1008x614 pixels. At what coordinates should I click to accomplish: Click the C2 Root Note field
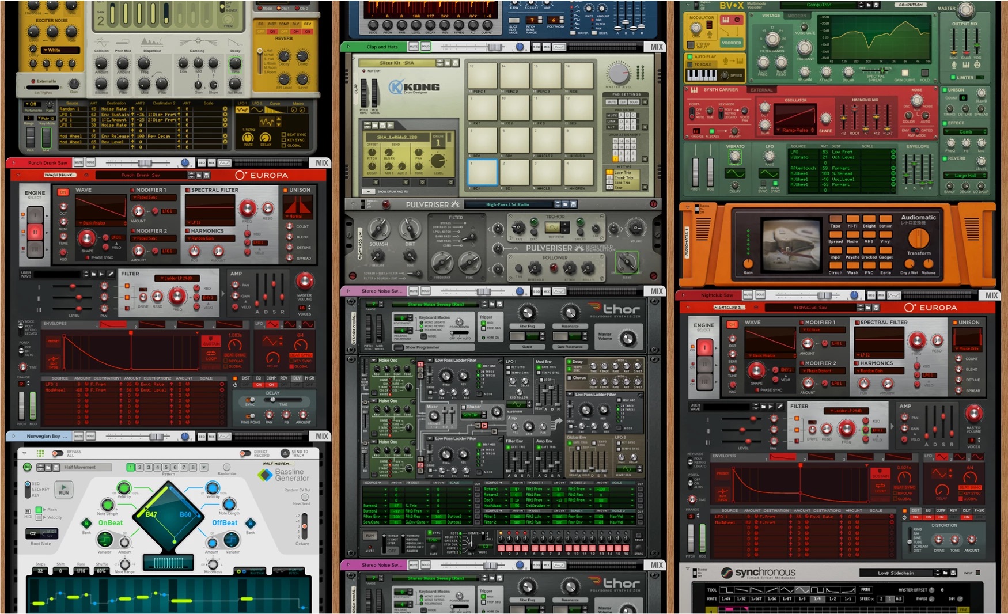(43, 533)
